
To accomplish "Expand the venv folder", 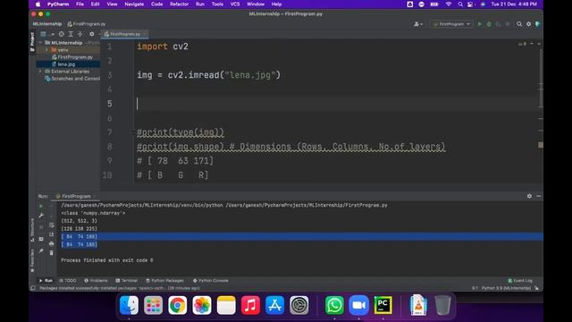I will pos(46,50).
